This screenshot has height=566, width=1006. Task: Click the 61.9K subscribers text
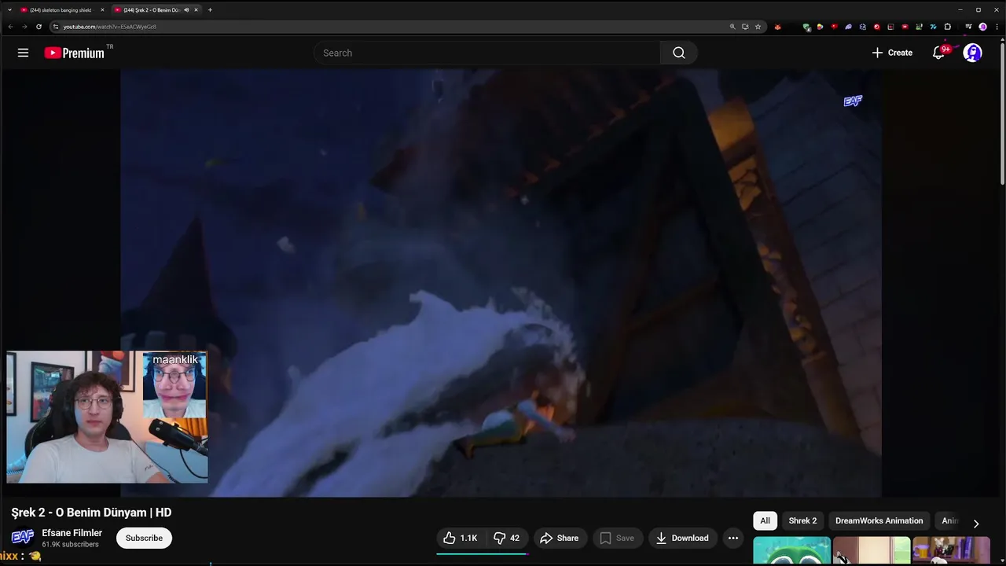tap(70, 544)
